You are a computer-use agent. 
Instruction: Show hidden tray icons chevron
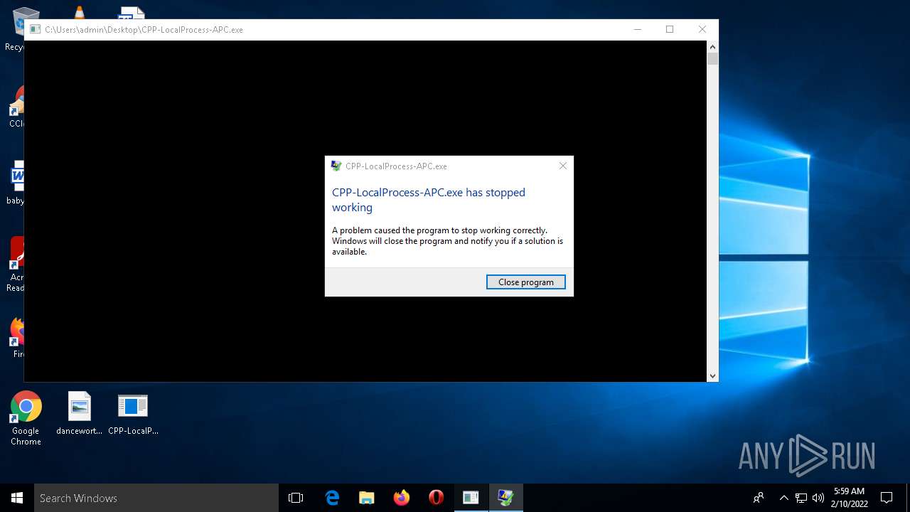point(783,498)
